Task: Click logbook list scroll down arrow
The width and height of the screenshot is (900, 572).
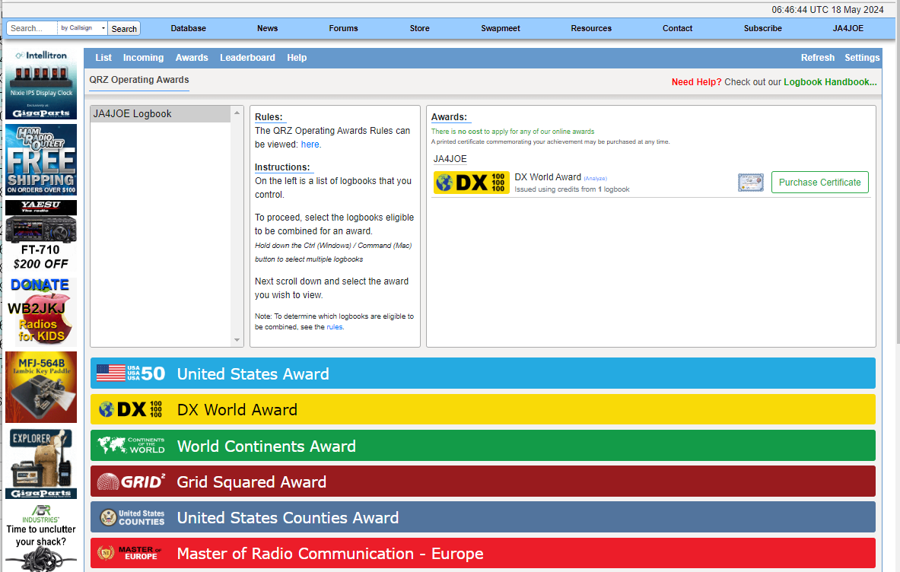Action: pyautogui.click(x=237, y=340)
